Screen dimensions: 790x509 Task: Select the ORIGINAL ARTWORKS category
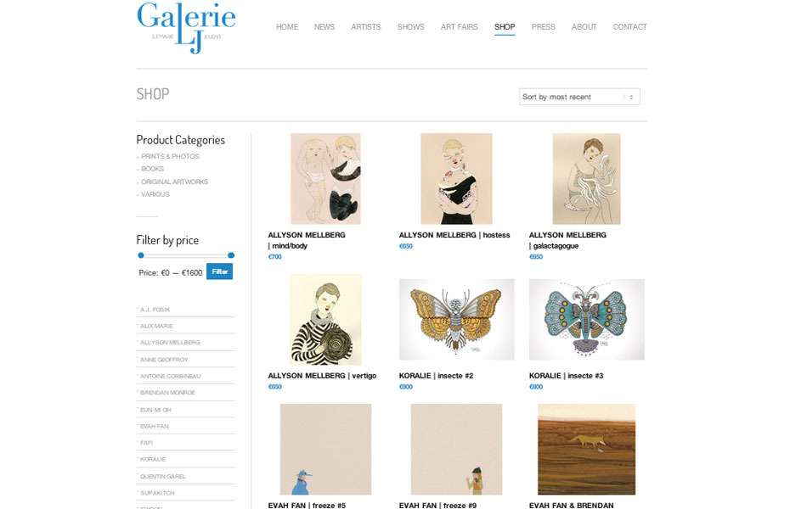coord(174,182)
